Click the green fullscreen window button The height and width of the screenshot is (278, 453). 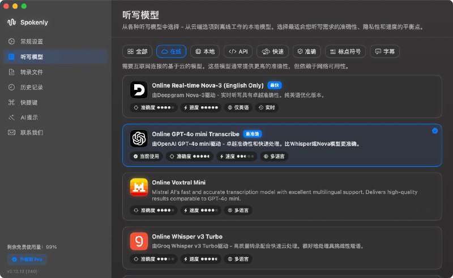(x=24, y=6)
